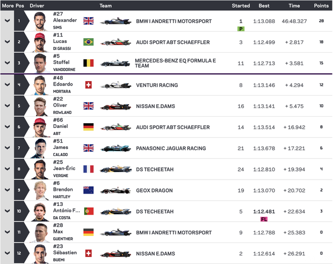Sort by the Points column header
The height and width of the screenshot is (264, 333).
pos(321,5)
